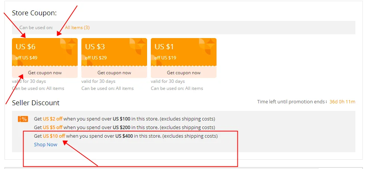The image size is (386, 169).
Task: Click decorative pattern icon on US $1 coupon
Action: click(208, 47)
